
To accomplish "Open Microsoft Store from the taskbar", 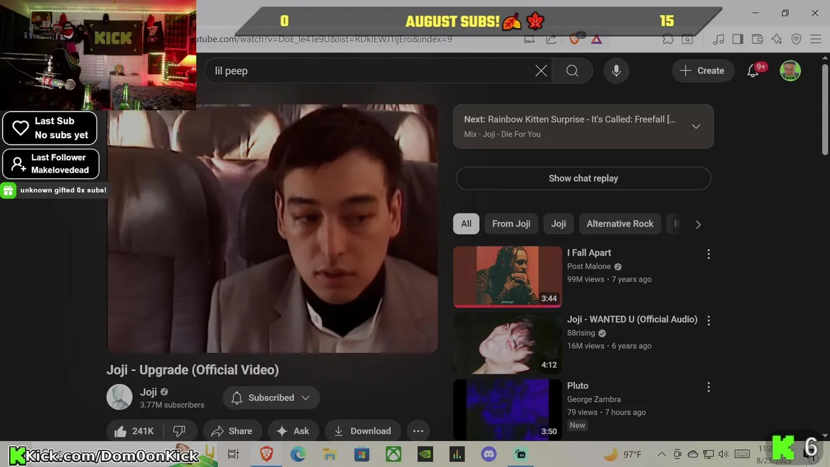I will tap(361, 454).
